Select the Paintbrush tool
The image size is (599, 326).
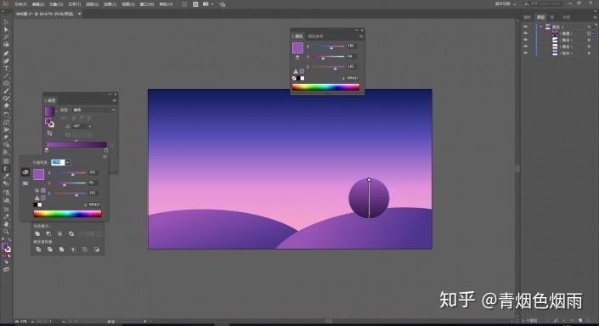pyautogui.click(x=6, y=91)
